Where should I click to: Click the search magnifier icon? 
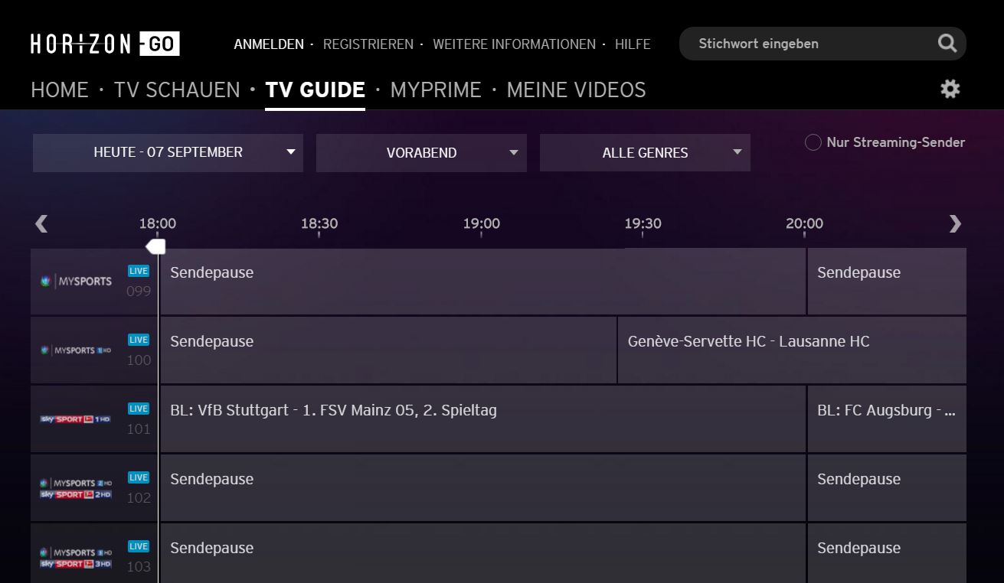pos(947,44)
